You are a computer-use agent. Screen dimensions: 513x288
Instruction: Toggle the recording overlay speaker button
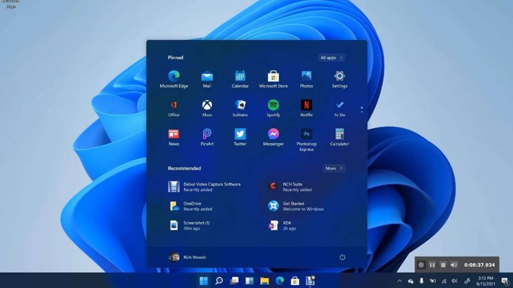[454, 265]
